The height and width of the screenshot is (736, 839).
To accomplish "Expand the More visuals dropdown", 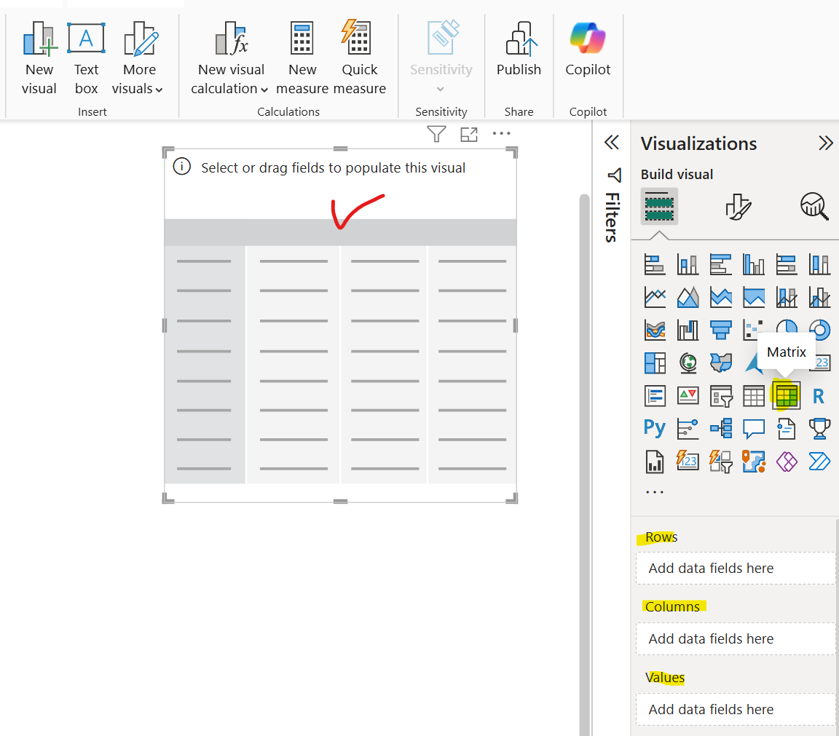I will 138,58.
